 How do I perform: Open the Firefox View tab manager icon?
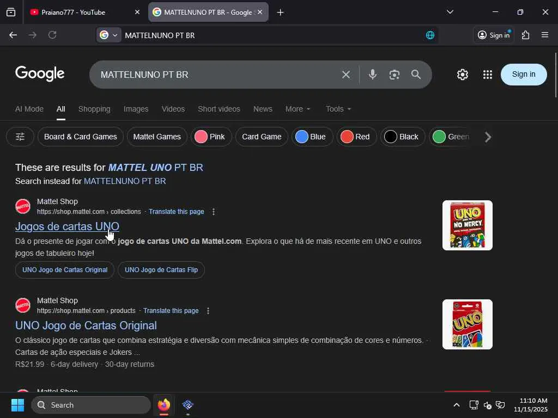11,12
